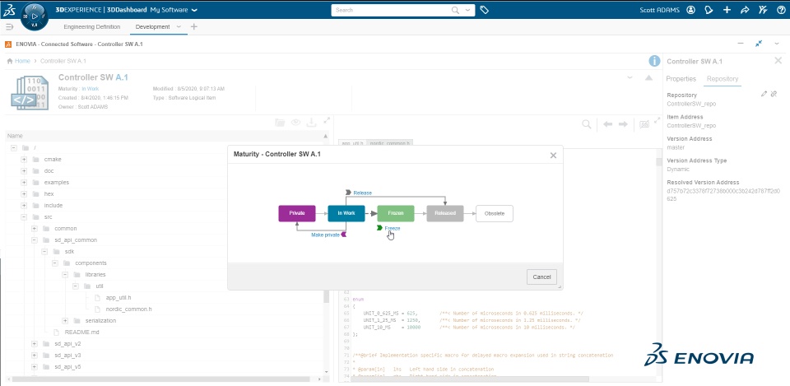Go back with the code viewer left arrow
The height and width of the screenshot is (386, 790).
607,124
